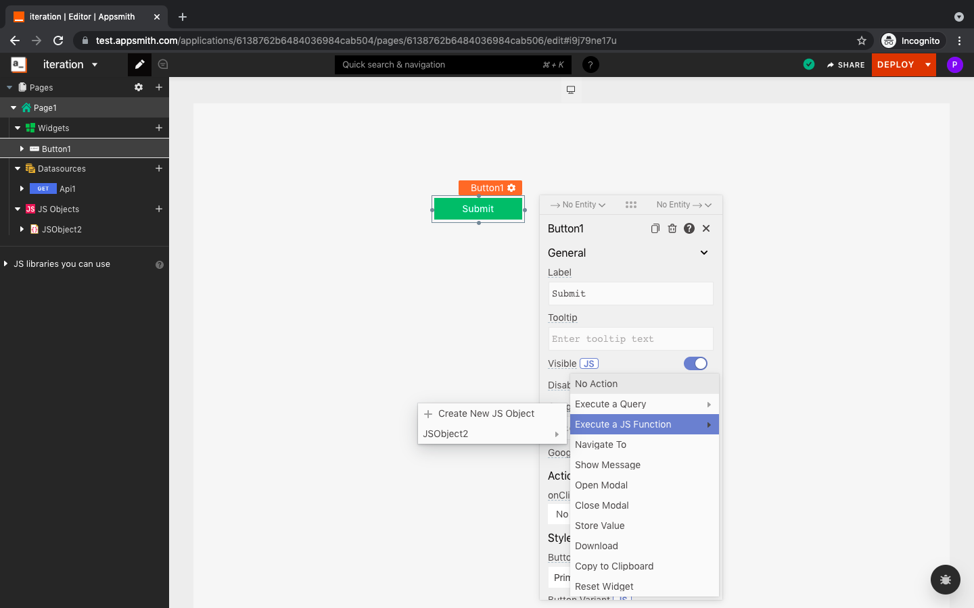Click the desktop canvas size icon
The height and width of the screenshot is (608, 974).
coord(571,90)
